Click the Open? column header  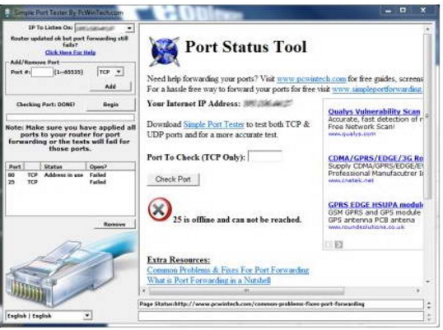click(110, 166)
